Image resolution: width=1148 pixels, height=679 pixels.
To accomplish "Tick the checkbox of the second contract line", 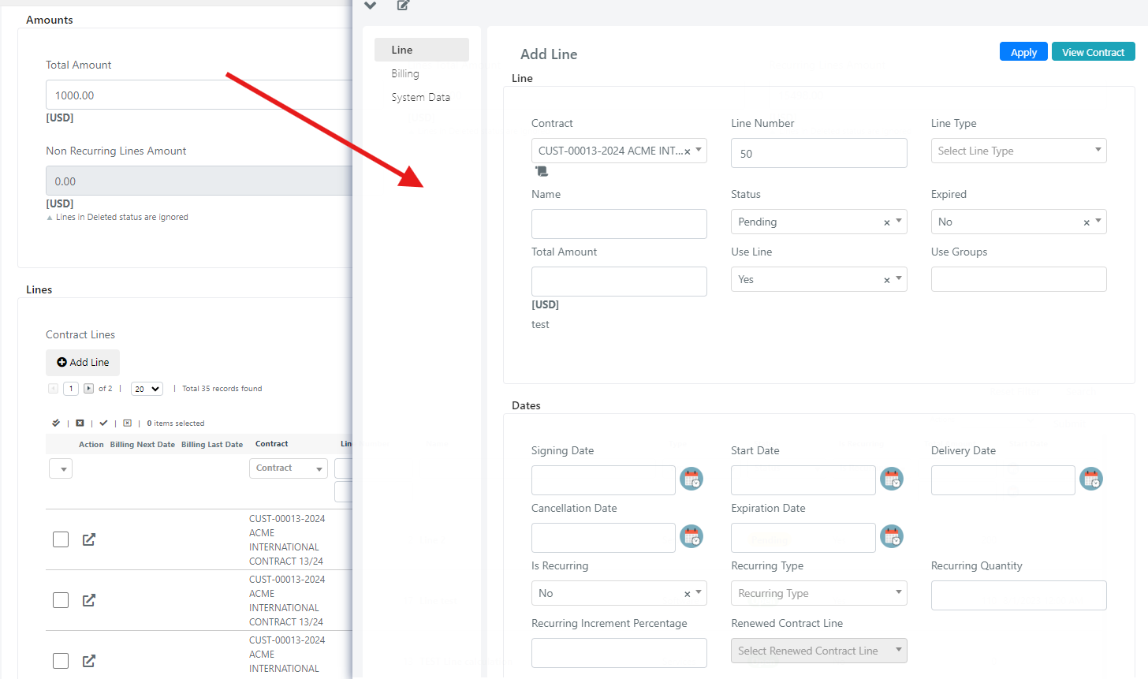I will coord(61,600).
